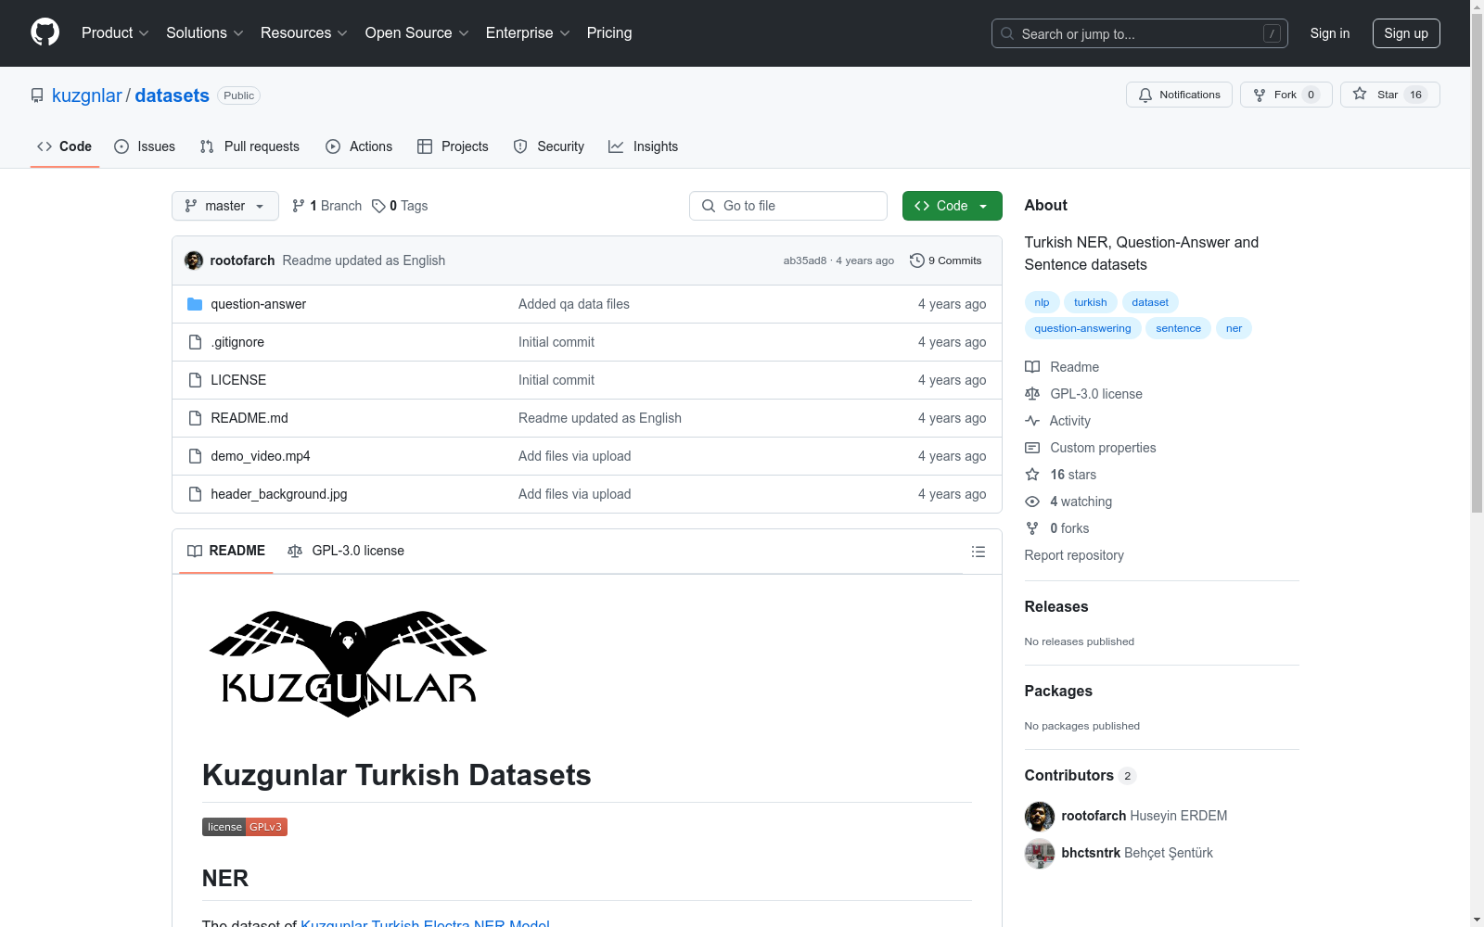Image resolution: width=1484 pixels, height=927 pixels.
Task: Click the branch icon beside 1 Branch
Action: point(299,206)
